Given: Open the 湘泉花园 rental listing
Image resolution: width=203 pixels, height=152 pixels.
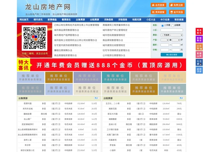Looking at the screenshot, I should [112, 109].
